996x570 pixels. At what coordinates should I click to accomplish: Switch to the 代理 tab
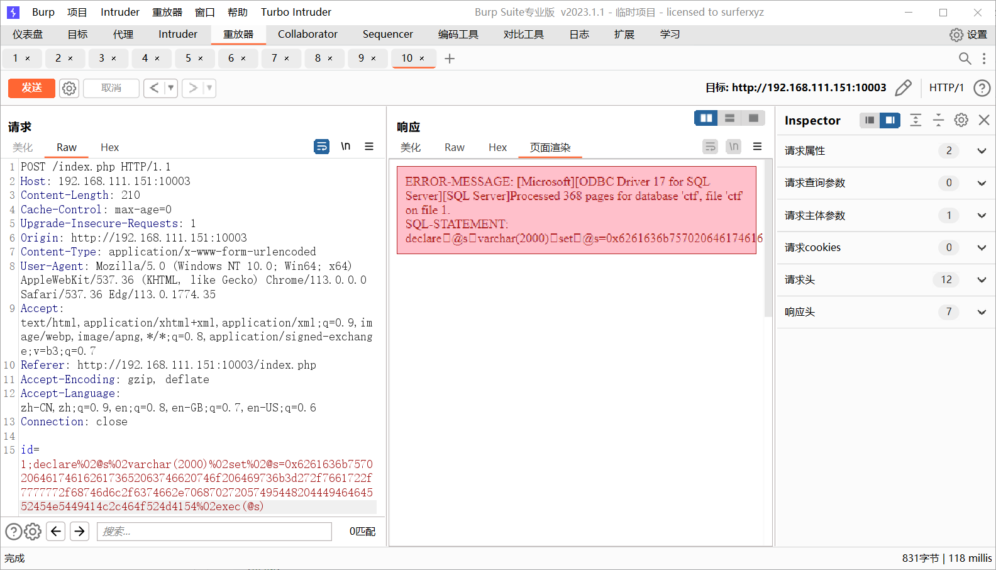click(x=123, y=35)
